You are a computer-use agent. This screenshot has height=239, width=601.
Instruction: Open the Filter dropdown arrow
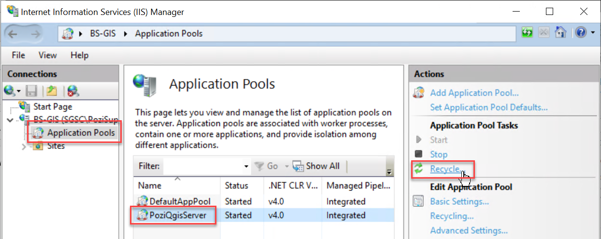[x=246, y=167]
